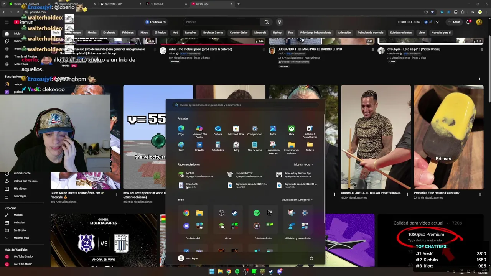Launch the Xbox app

292,130
